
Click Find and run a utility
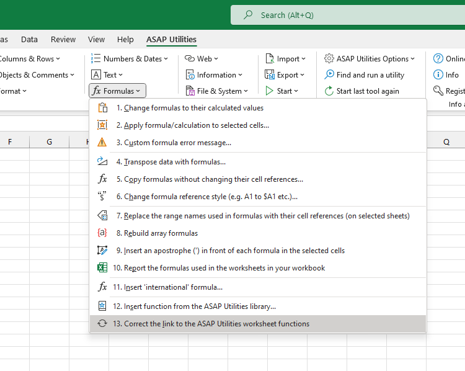coord(365,75)
